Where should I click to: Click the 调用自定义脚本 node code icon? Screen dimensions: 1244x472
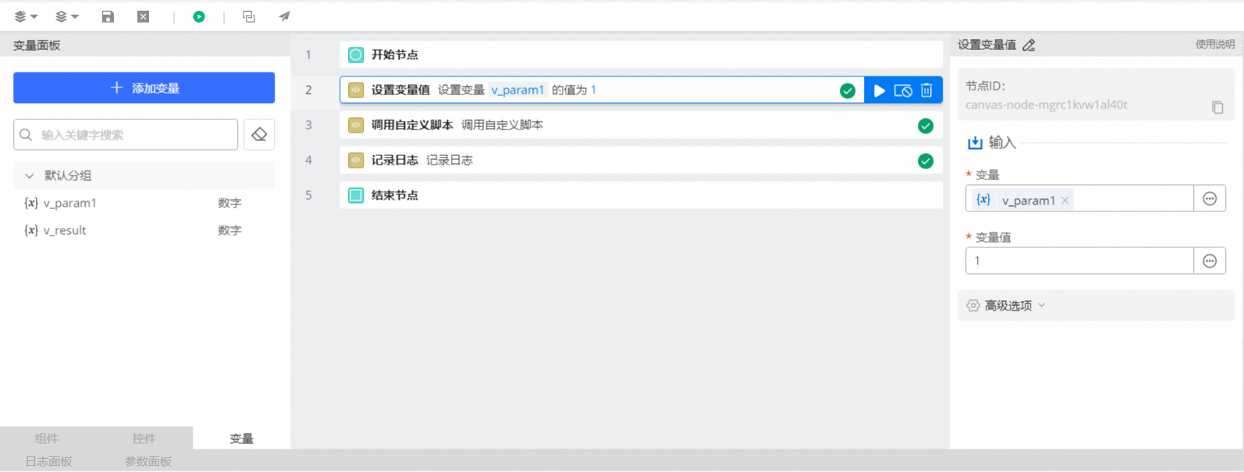(x=356, y=125)
